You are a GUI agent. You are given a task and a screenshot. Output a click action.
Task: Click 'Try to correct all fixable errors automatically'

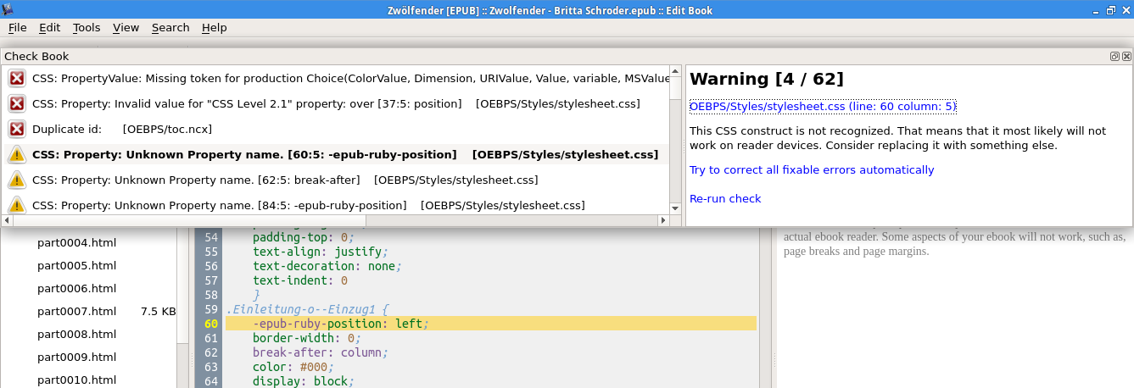point(812,170)
